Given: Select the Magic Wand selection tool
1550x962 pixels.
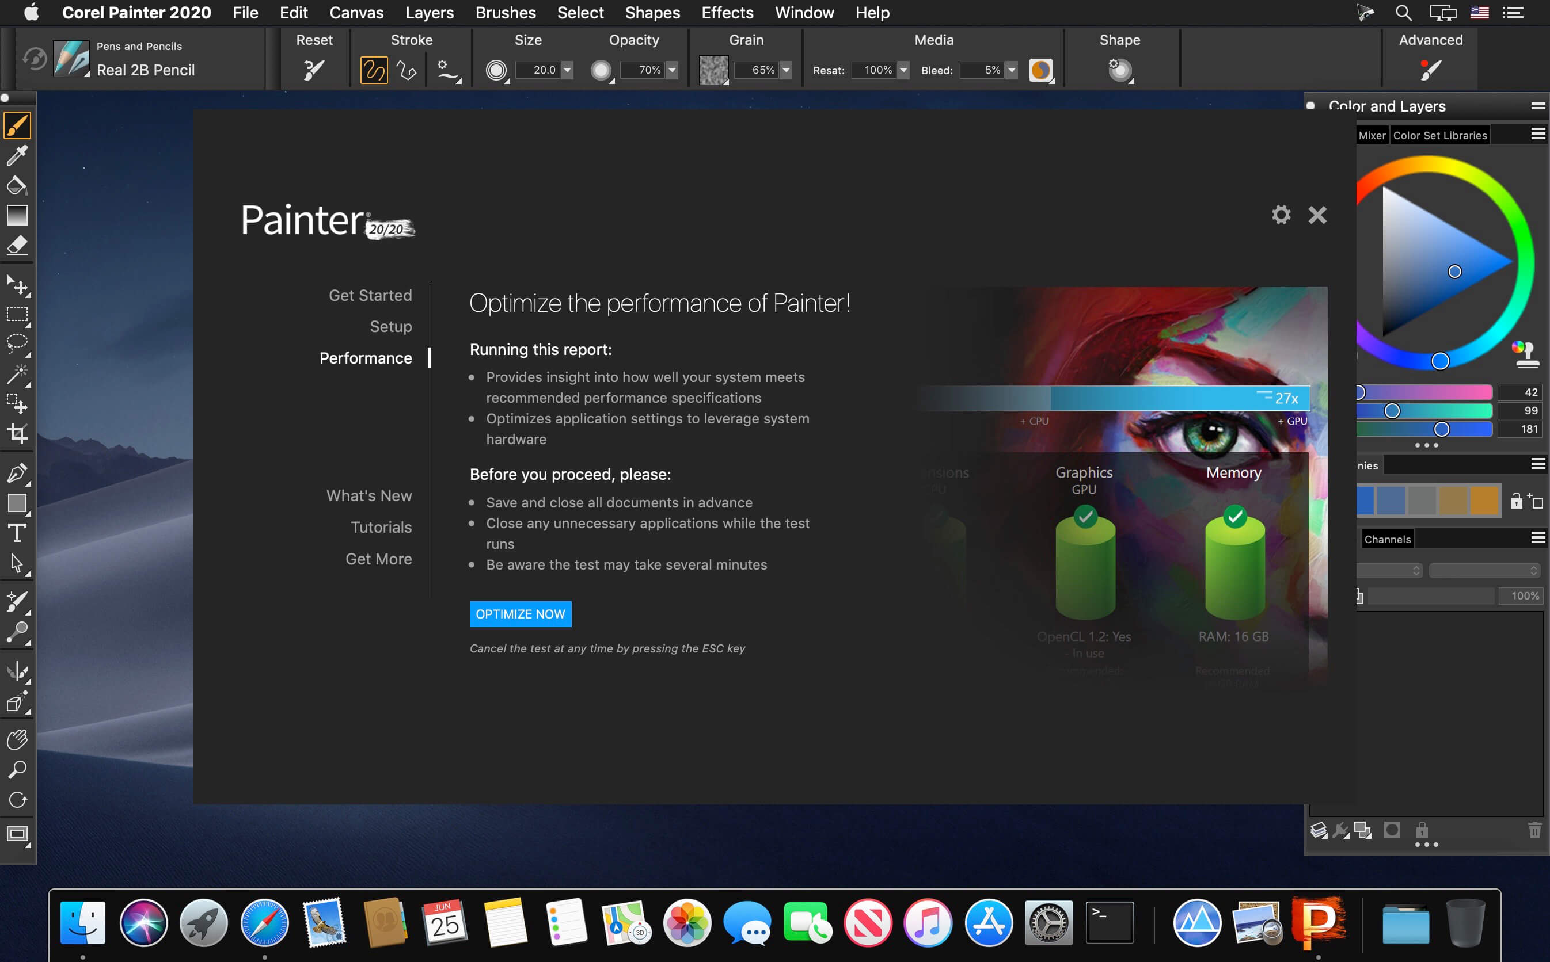Looking at the screenshot, I should (16, 370).
